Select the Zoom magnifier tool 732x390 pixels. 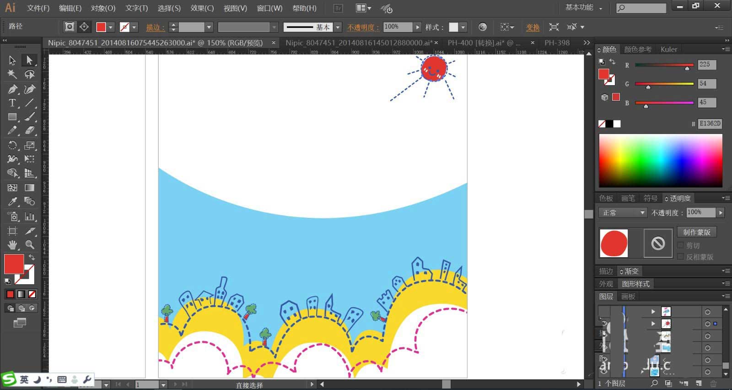30,245
